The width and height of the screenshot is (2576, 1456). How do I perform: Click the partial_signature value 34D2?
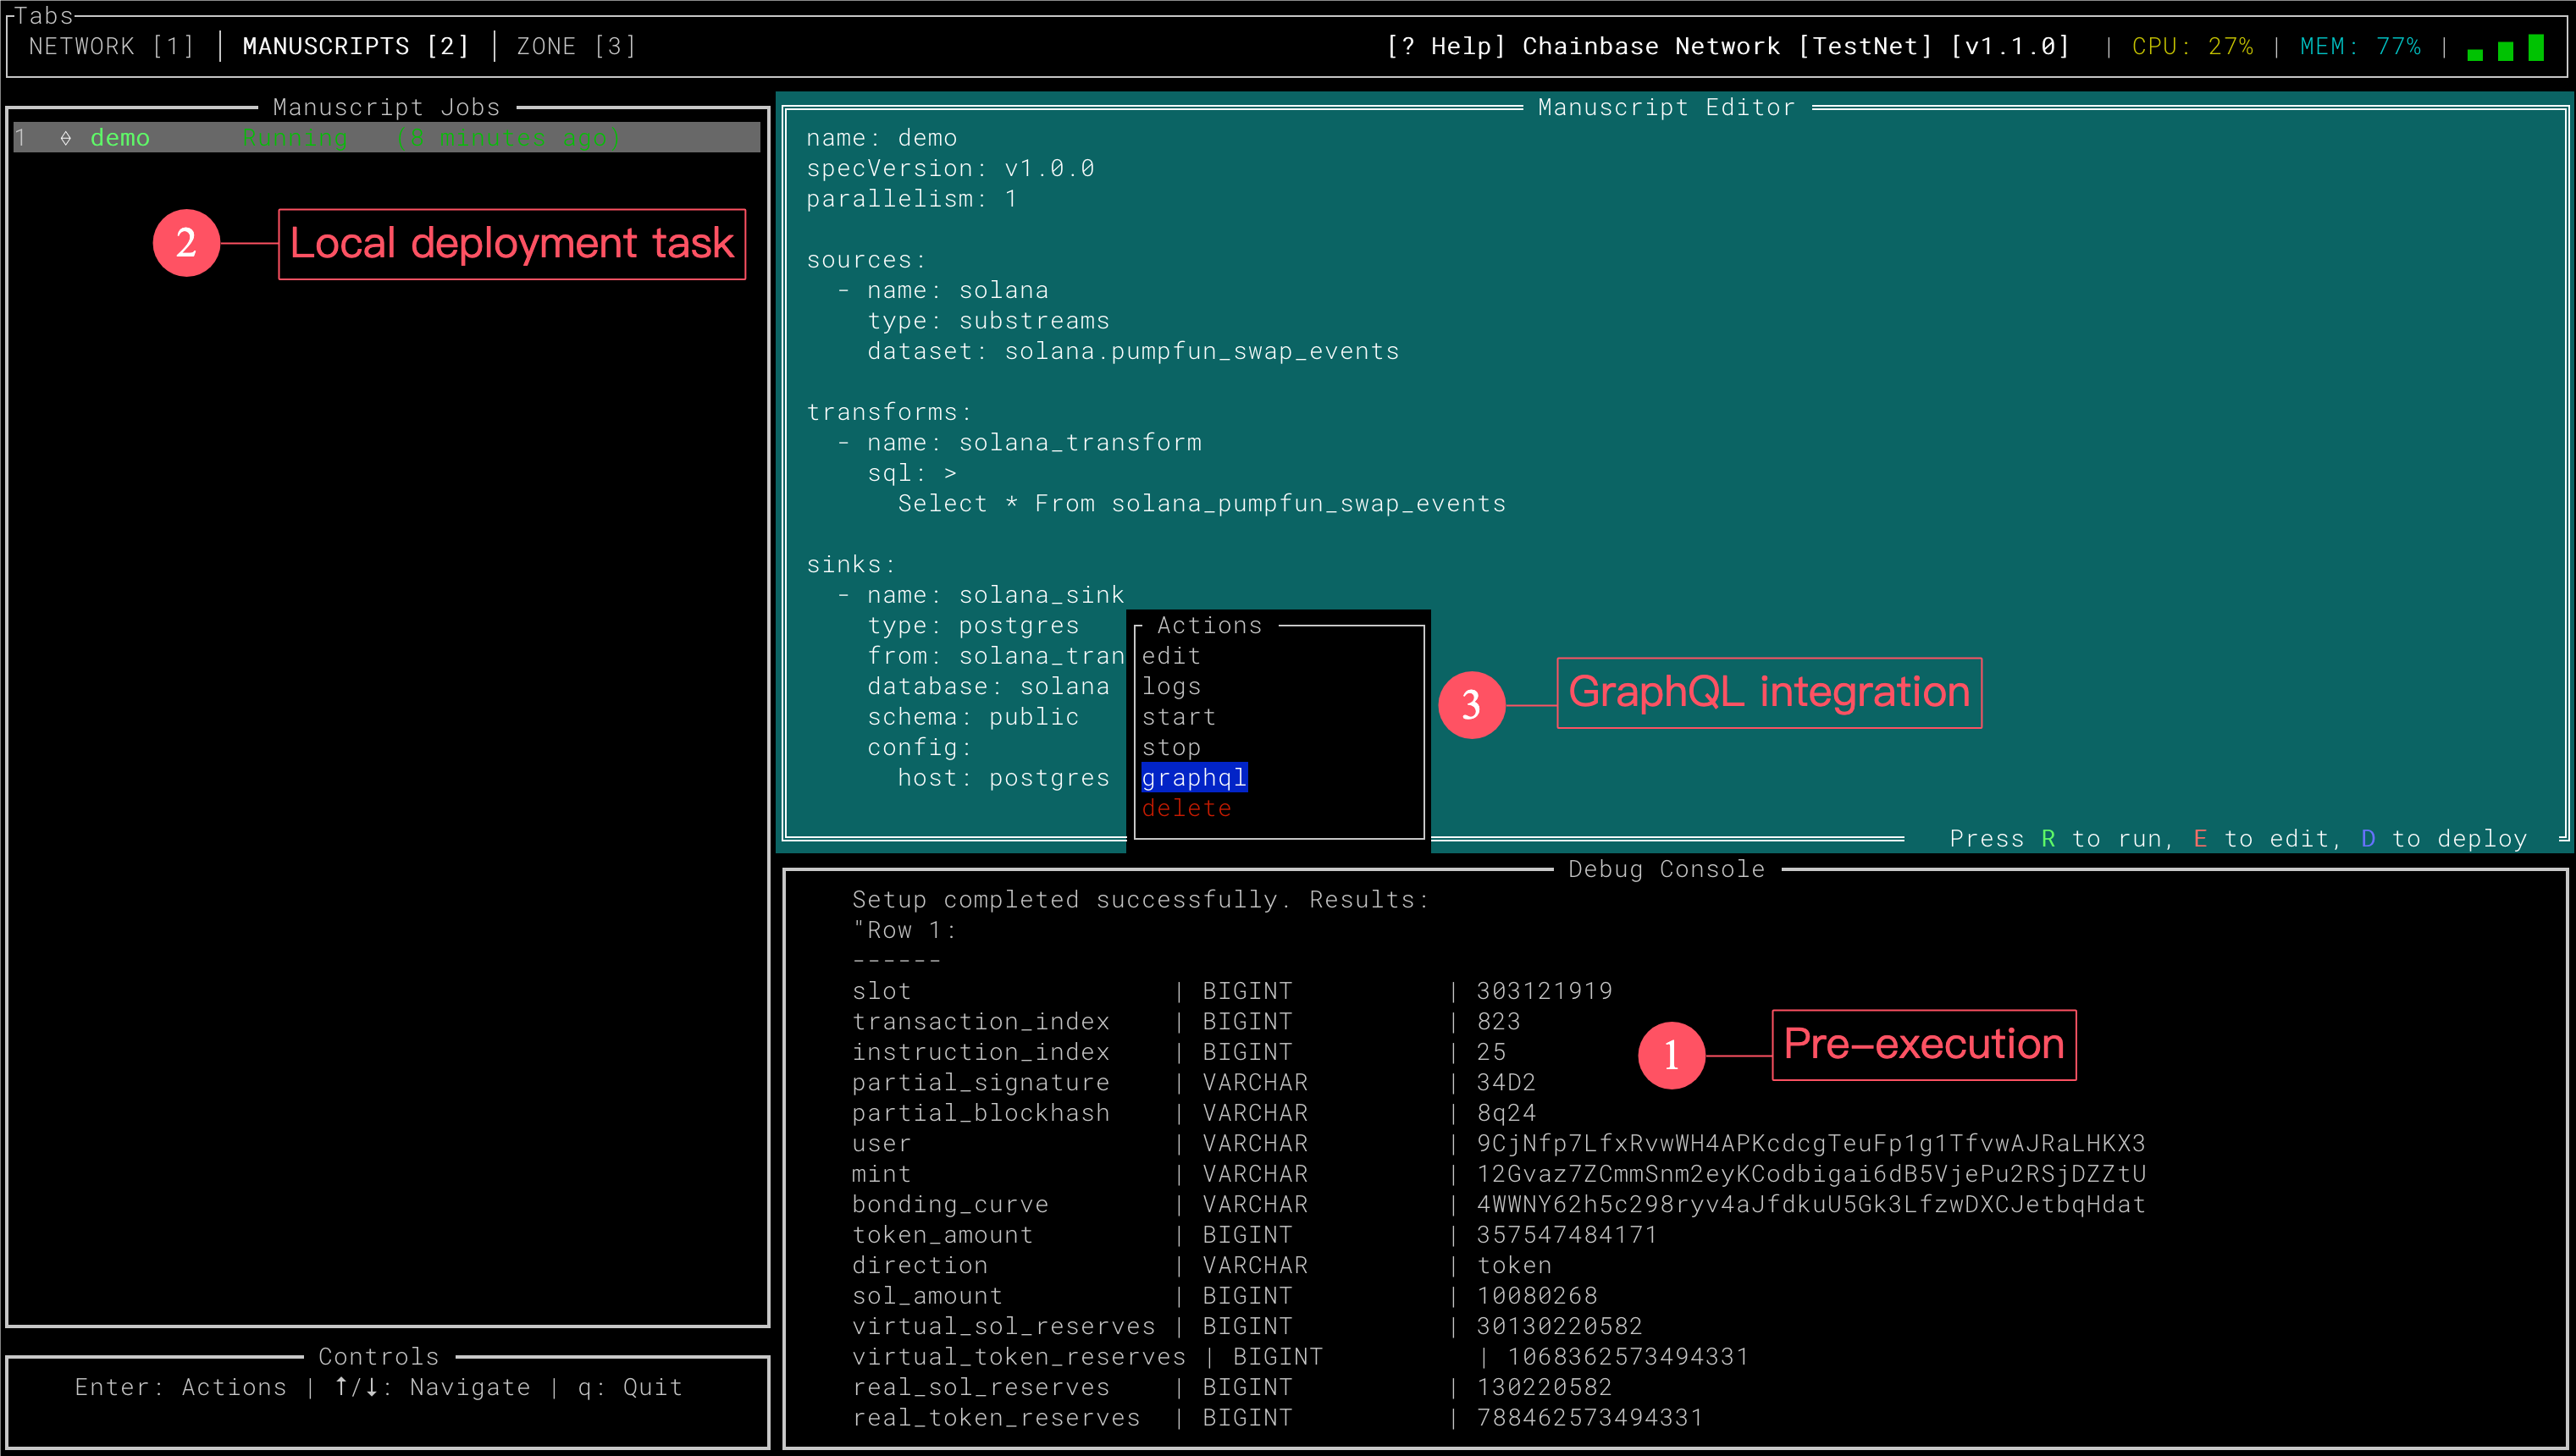pyautogui.click(x=1506, y=1083)
